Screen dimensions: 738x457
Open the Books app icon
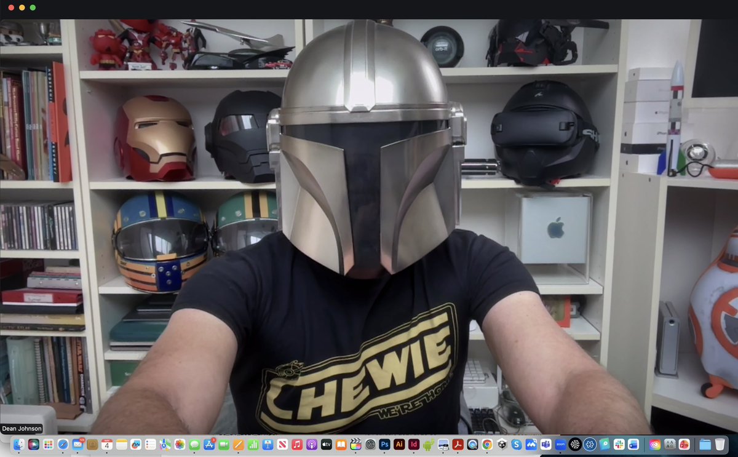click(341, 444)
